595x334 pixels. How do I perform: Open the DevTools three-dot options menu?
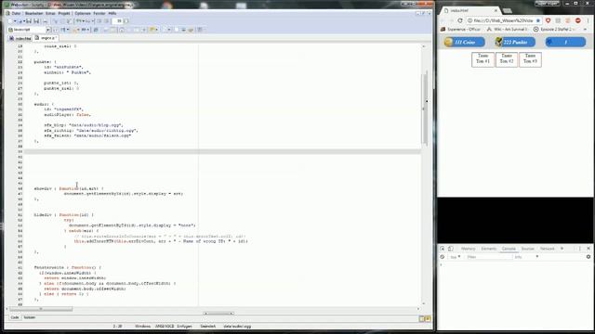tap(580, 249)
